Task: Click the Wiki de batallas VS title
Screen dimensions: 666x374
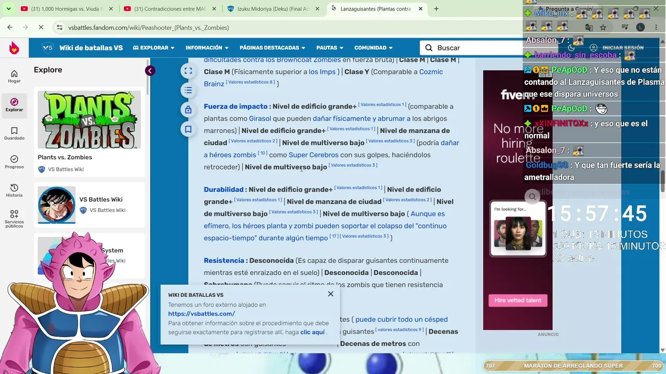Action: tap(91, 48)
